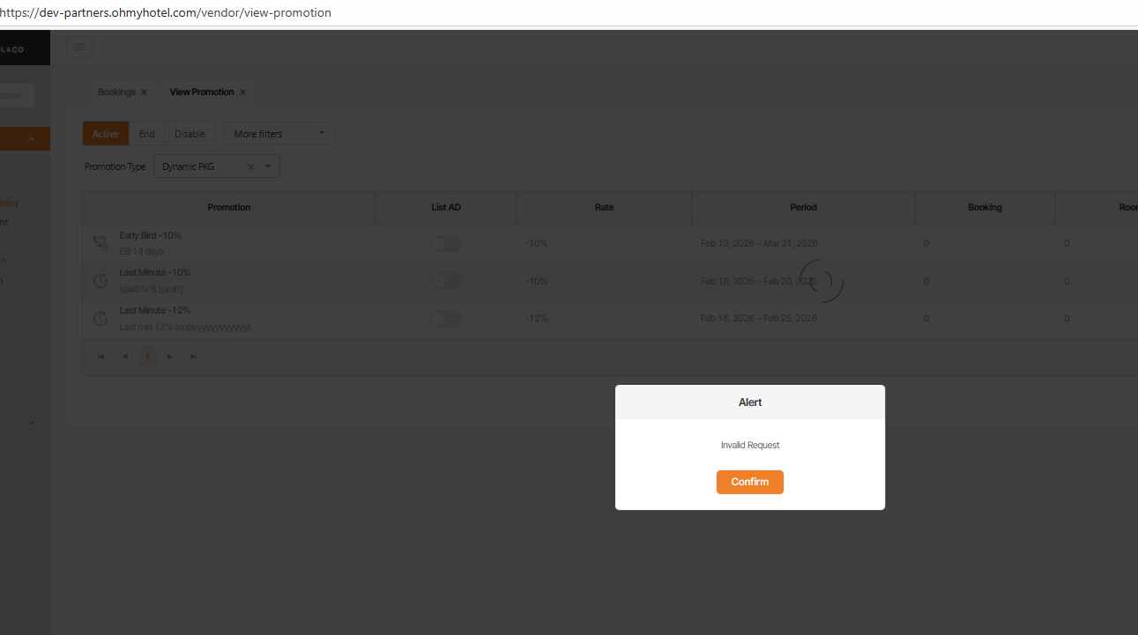Select the End status filter
Viewport: 1138px width, 635px height.
(x=146, y=134)
